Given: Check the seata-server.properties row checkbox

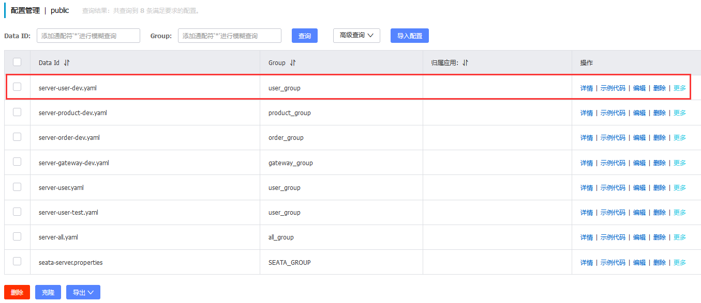Looking at the screenshot, I should coord(17,261).
